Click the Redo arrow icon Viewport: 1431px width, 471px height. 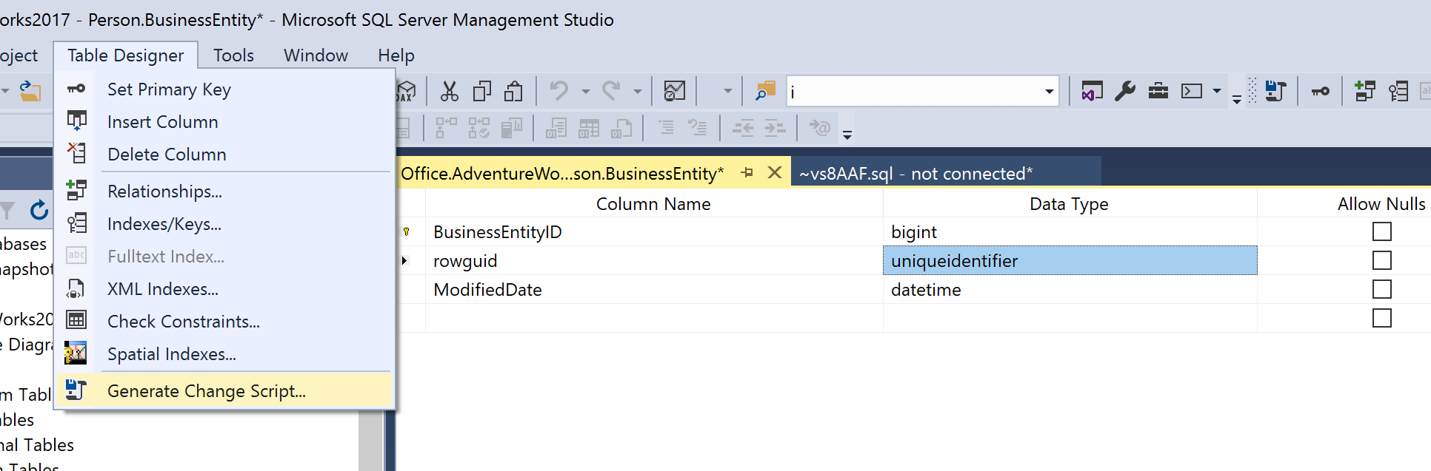(x=611, y=91)
